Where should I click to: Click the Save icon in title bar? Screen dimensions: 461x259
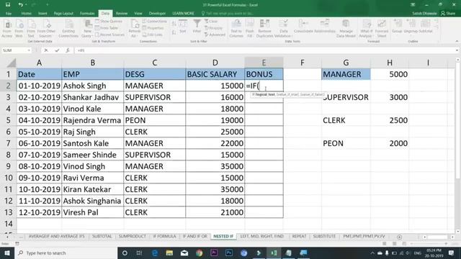(8, 5)
